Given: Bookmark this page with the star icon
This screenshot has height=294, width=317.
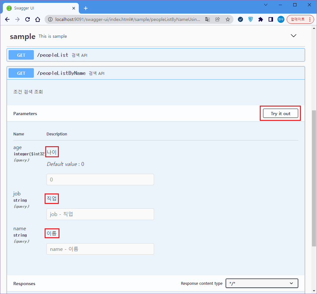Looking at the screenshot, I should pos(228,19).
